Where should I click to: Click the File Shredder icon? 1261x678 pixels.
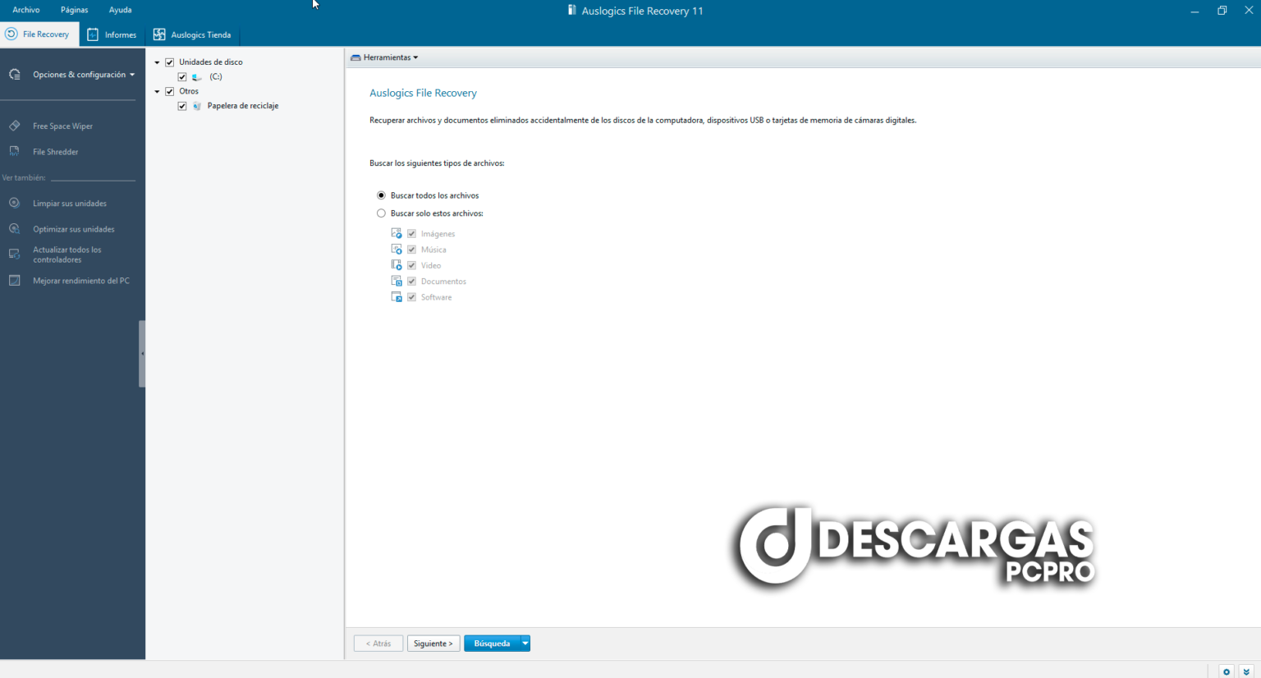15,151
